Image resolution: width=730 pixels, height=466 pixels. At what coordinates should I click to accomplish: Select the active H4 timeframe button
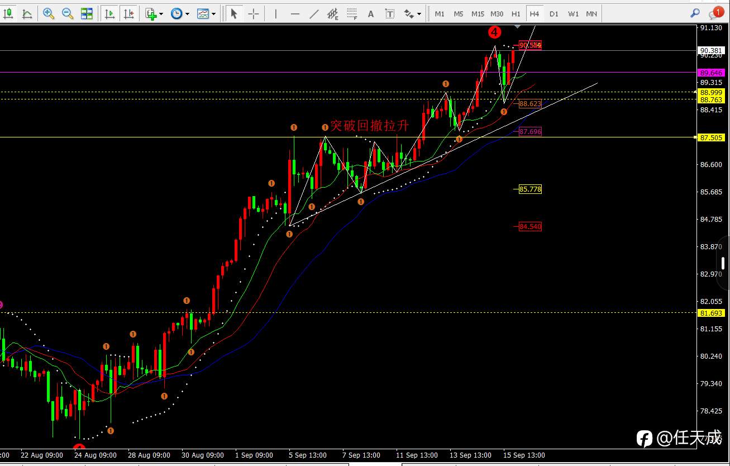[x=535, y=14]
